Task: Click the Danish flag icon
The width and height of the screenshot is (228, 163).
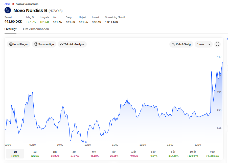Action: (13, 4)
